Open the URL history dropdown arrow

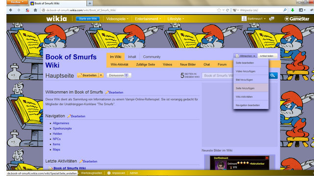[x=224, y=10]
